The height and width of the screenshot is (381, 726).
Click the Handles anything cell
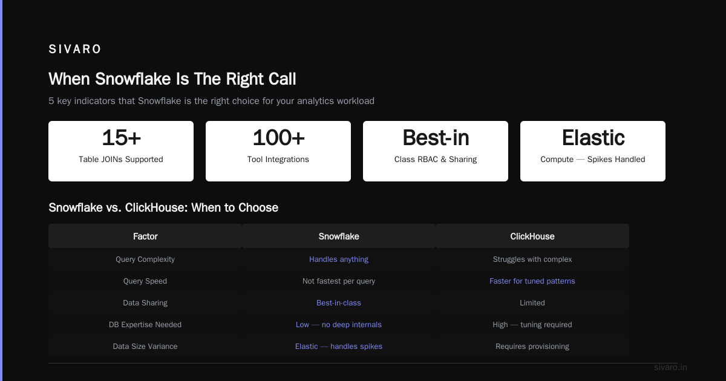click(339, 259)
